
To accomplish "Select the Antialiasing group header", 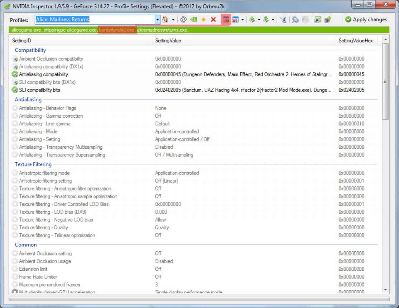I will [28, 100].
